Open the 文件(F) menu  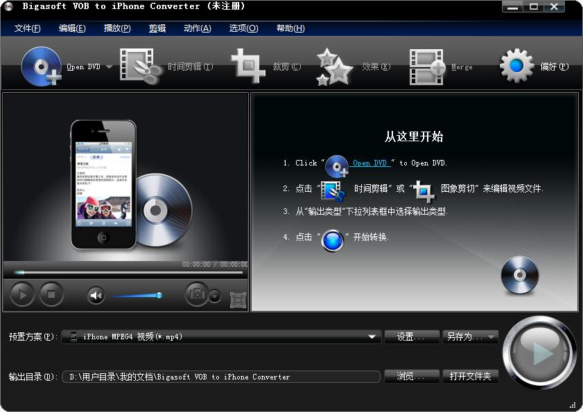point(28,28)
